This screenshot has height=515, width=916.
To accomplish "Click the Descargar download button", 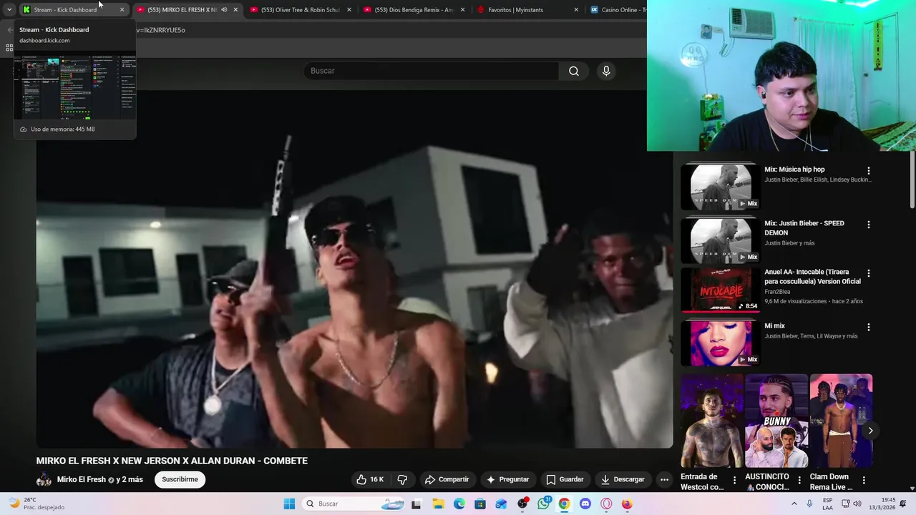I will 623,479.
